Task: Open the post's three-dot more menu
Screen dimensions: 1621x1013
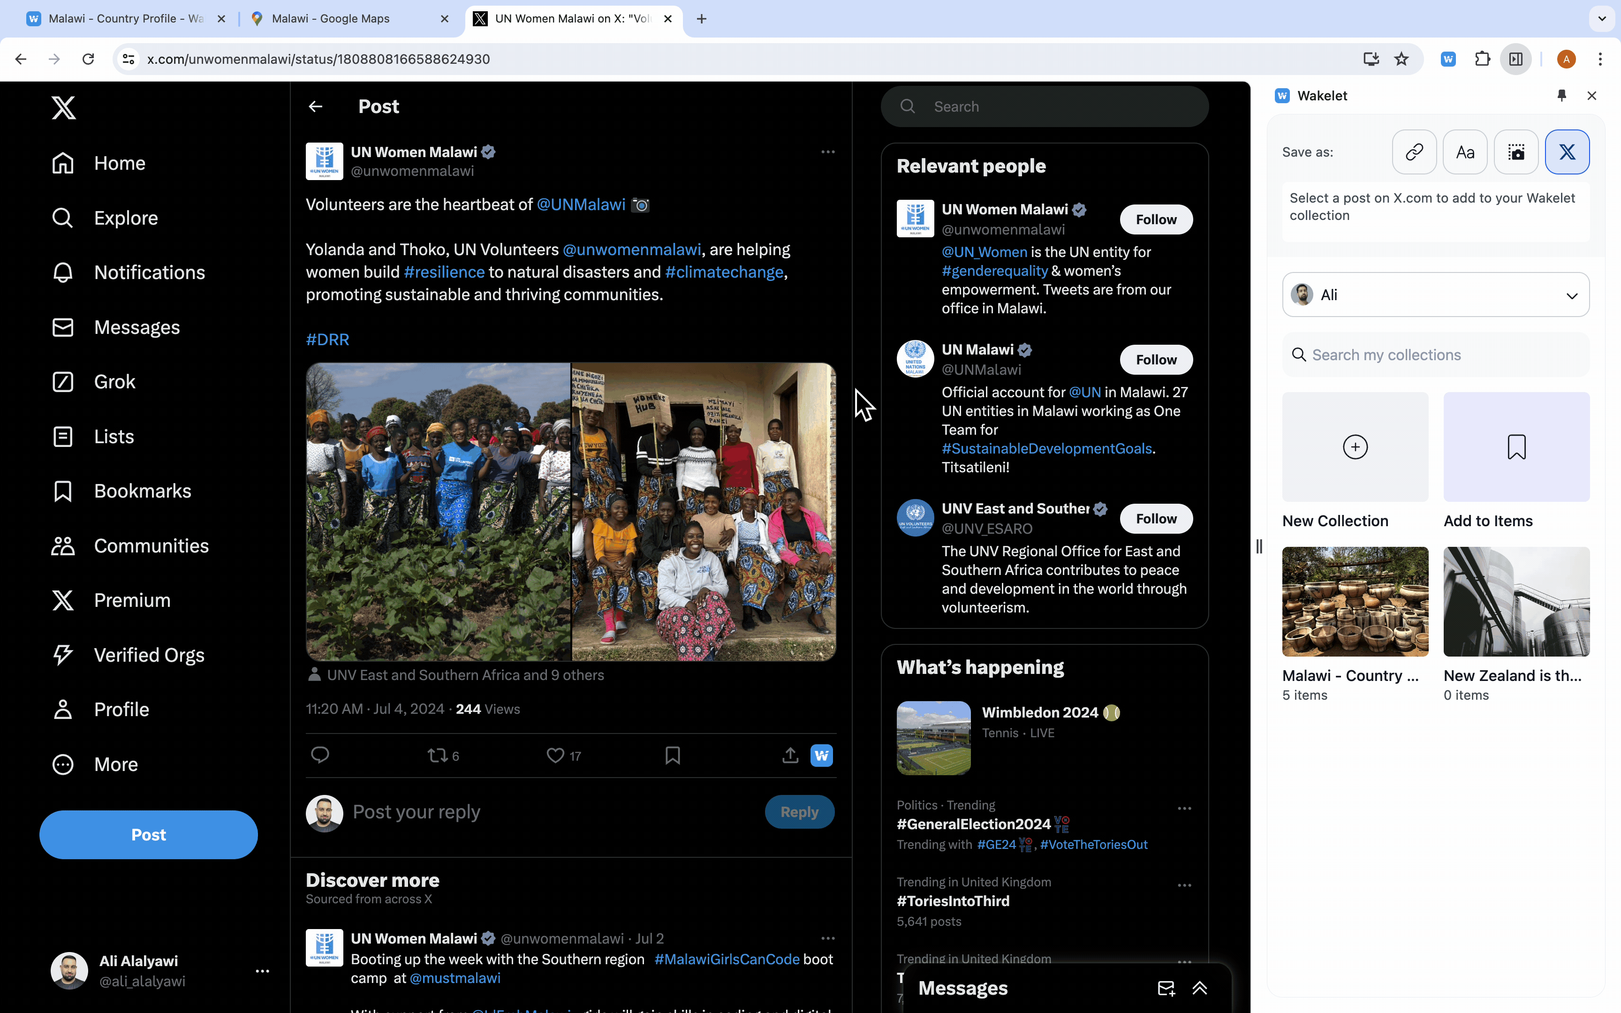Action: pyautogui.click(x=828, y=152)
